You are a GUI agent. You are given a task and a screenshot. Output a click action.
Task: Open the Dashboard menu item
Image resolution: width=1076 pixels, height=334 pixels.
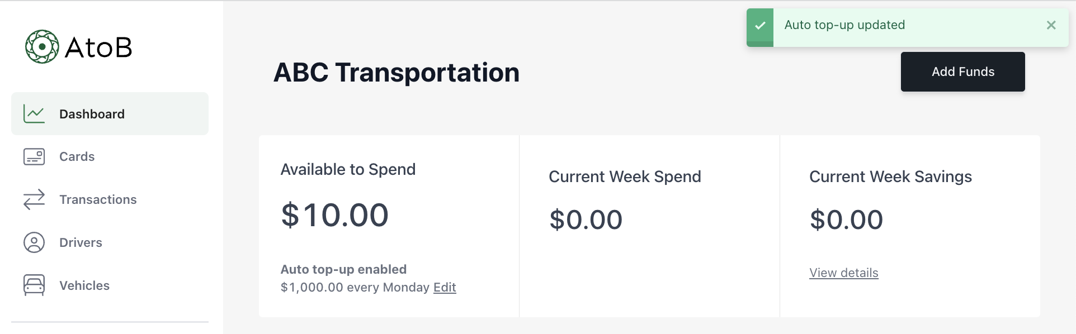[92, 113]
